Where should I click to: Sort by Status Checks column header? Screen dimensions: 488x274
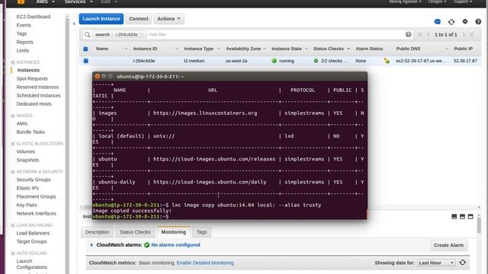(x=329, y=49)
